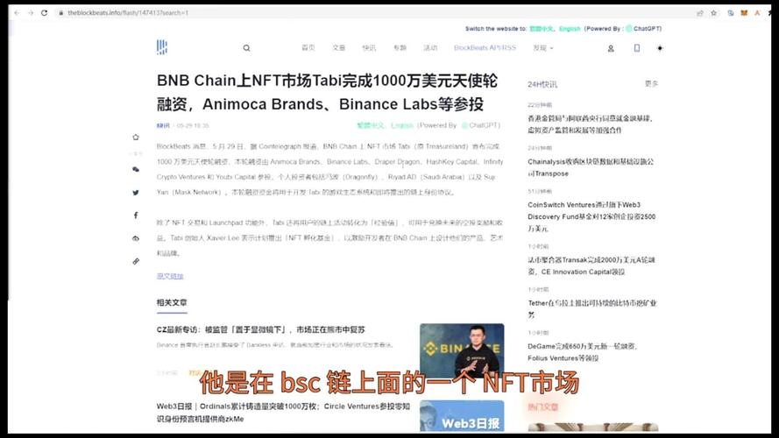Image resolution: width=779 pixels, height=438 pixels.
Task: Focus the browser address bar URL
Action: point(128,13)
